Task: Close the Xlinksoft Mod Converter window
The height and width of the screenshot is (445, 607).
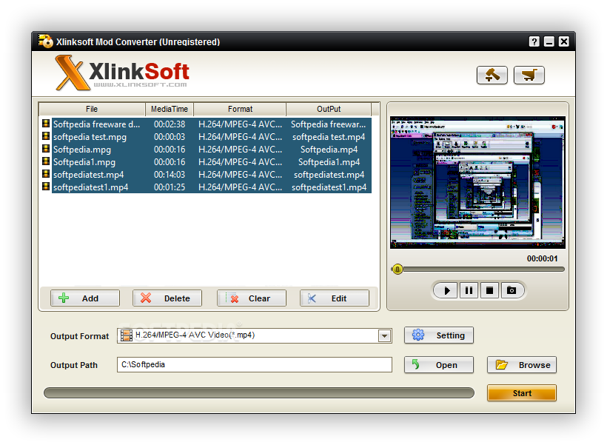Action: (564, 41)
